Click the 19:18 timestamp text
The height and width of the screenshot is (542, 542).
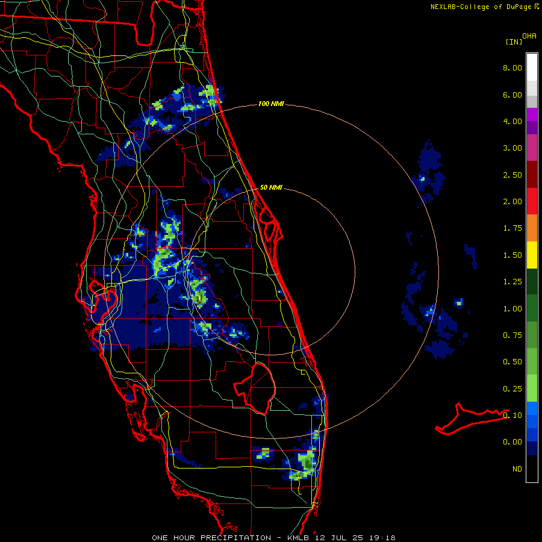pyautogui.click(x=384, y=538)
